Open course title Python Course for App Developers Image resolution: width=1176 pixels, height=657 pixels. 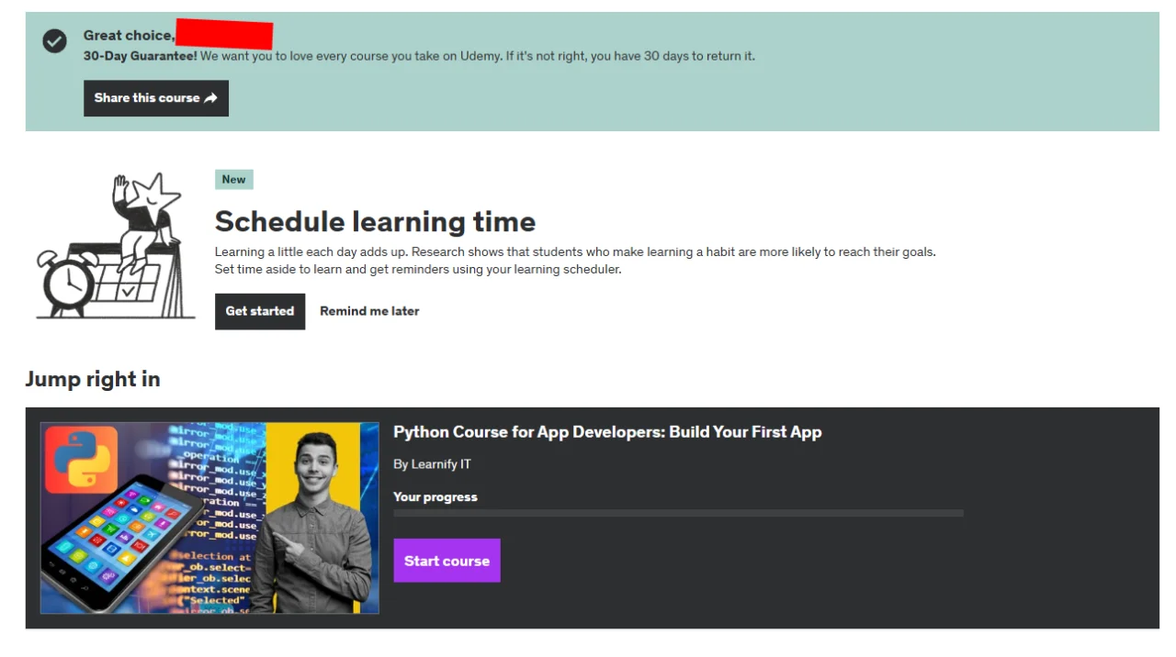click(607, 432)
